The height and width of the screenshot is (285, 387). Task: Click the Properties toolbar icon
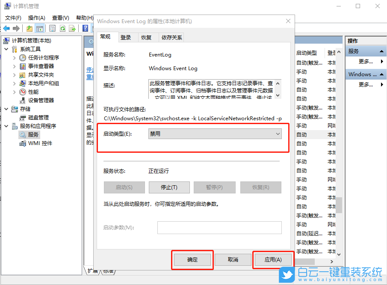(x=52, y=28)
